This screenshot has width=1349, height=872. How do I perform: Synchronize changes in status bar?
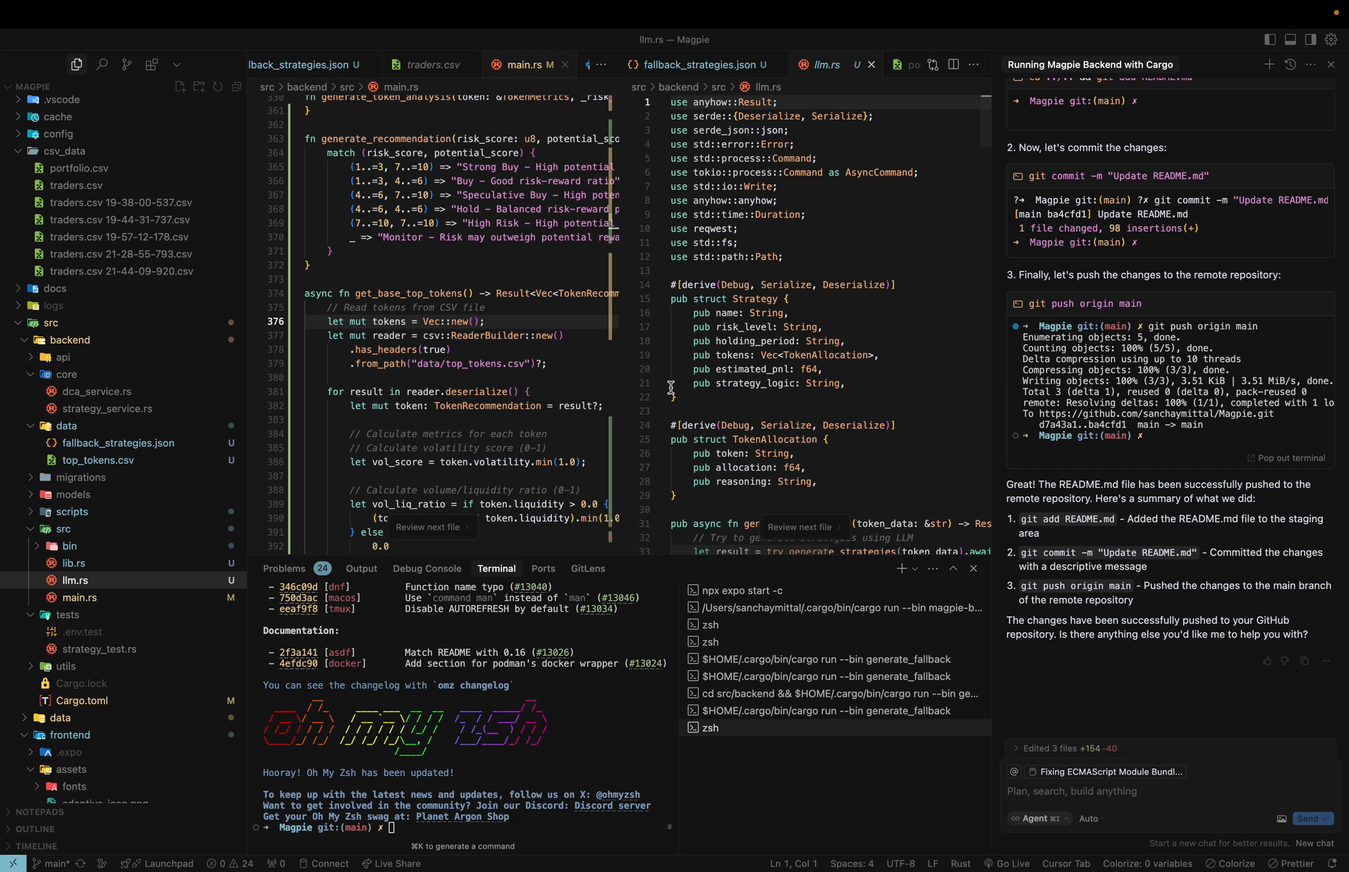tap(80, 863)
